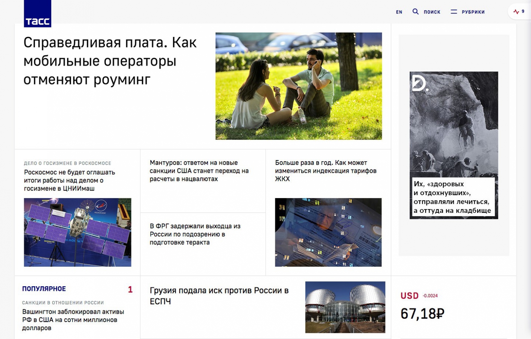Open Roscosmos treason case article headline
The height and width of the screenshot is (339, 531).
(69, 180)
